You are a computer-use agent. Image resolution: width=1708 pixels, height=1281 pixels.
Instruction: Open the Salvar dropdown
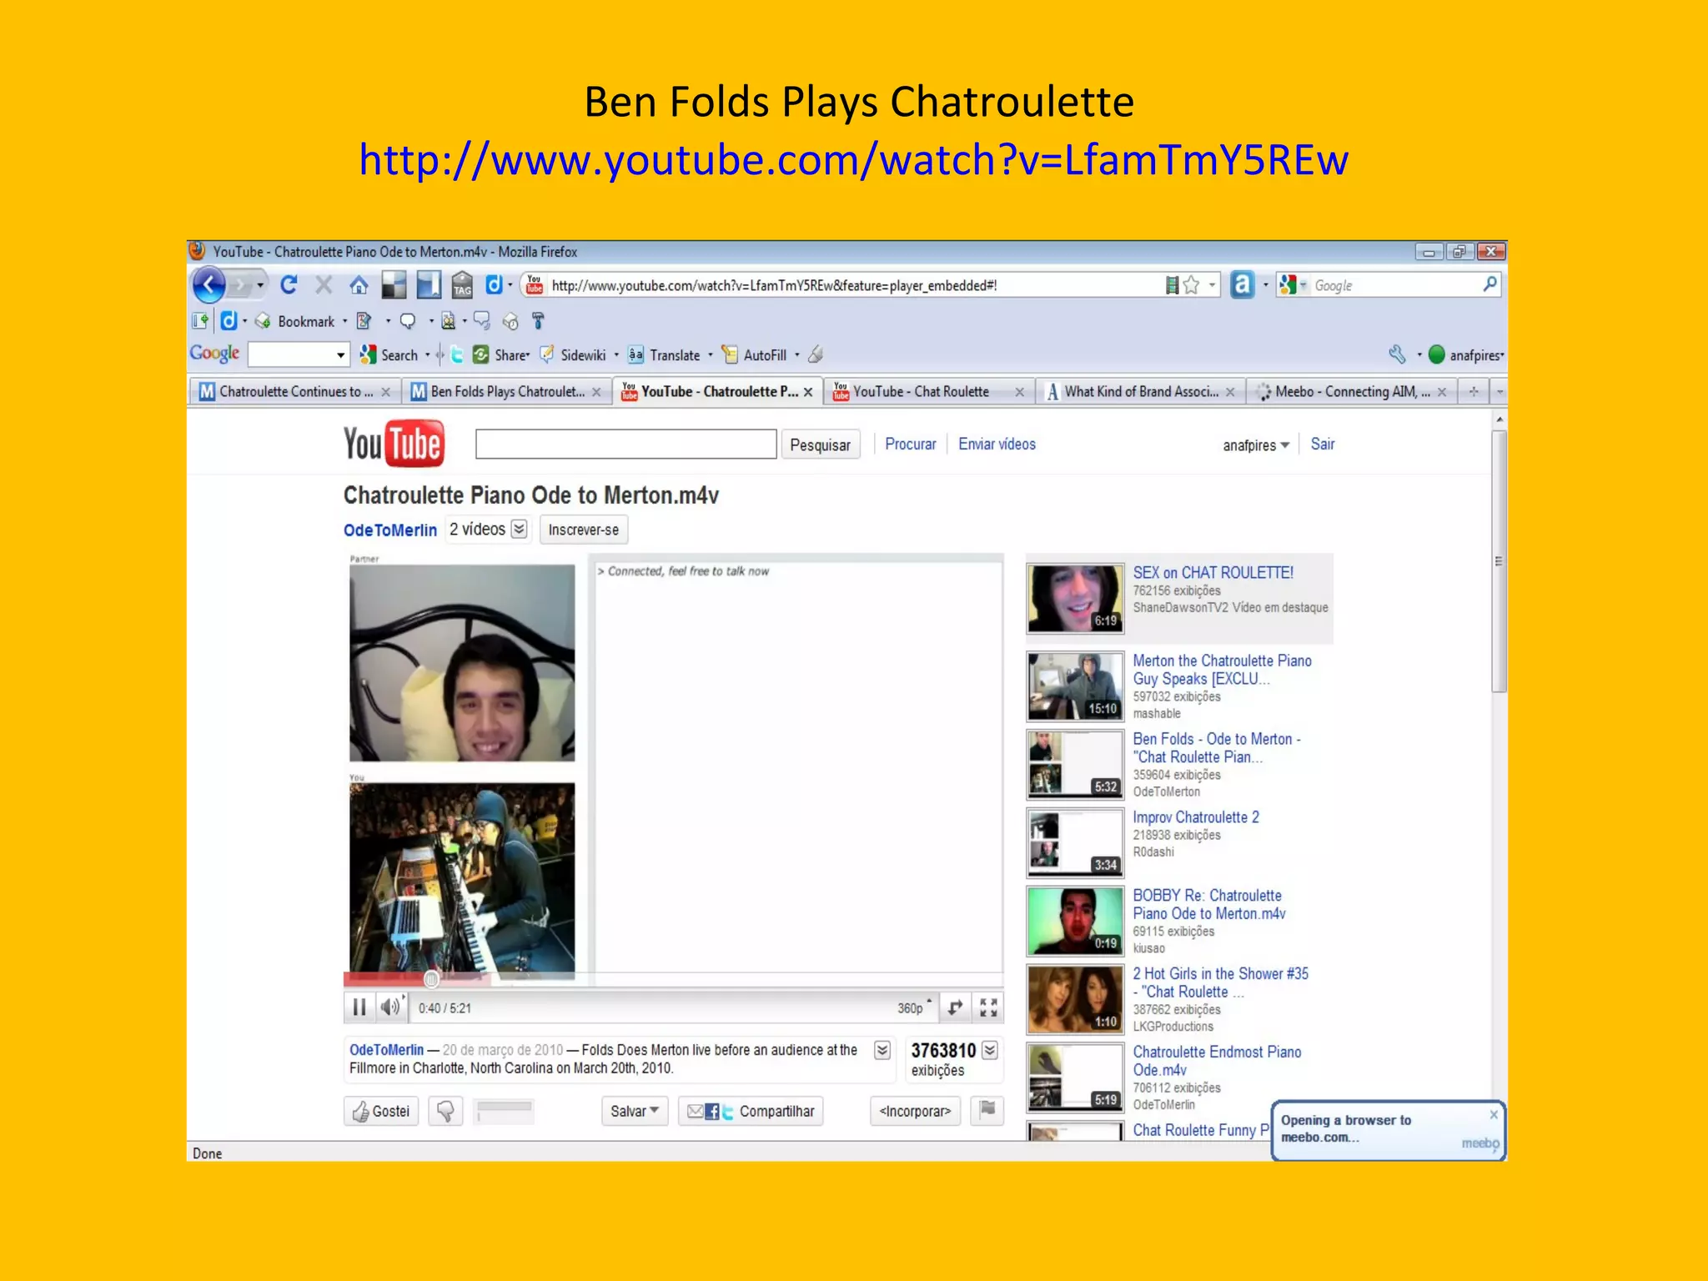point(635,1111)
